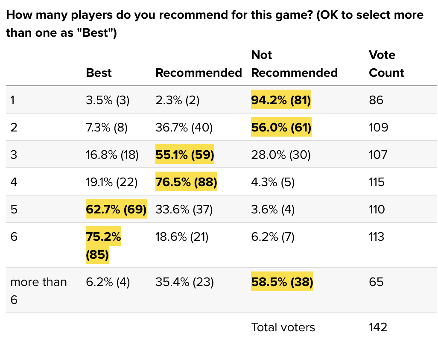Click the highlighted 94.2% (81) cell
This screenshot has width=438, height=359.
click(x=281, y=100)
